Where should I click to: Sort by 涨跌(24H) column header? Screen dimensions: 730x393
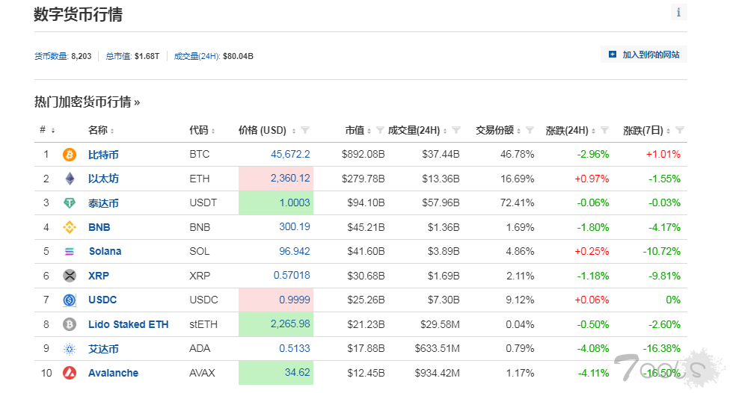(x=571, y=131)
